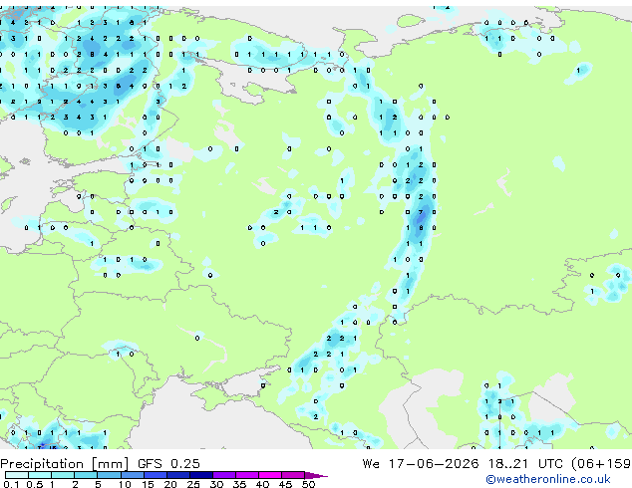Click the 40–45 mm magenta legend swatch
Screen dimensions: 632x488
pyautogui.click(x=270, y=475)
